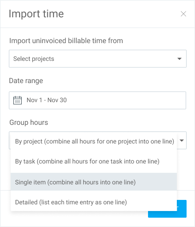Click the parenthetical text in the By task option
Screen dimensions: 195x227
98,161
